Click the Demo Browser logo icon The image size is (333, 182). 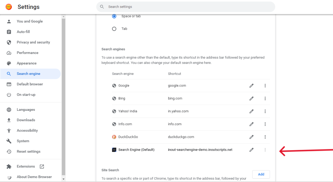[9, 7]
